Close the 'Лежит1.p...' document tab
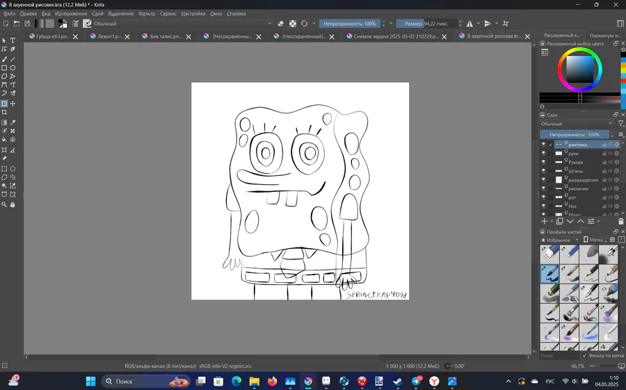 pyautogui.click(x=127, y=37)
